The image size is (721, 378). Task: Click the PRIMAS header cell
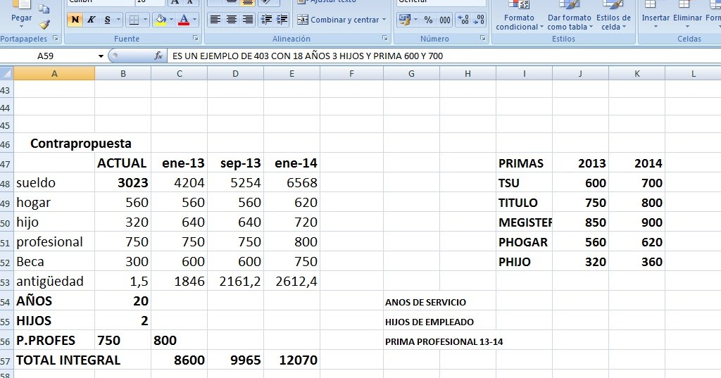point(524,163)
